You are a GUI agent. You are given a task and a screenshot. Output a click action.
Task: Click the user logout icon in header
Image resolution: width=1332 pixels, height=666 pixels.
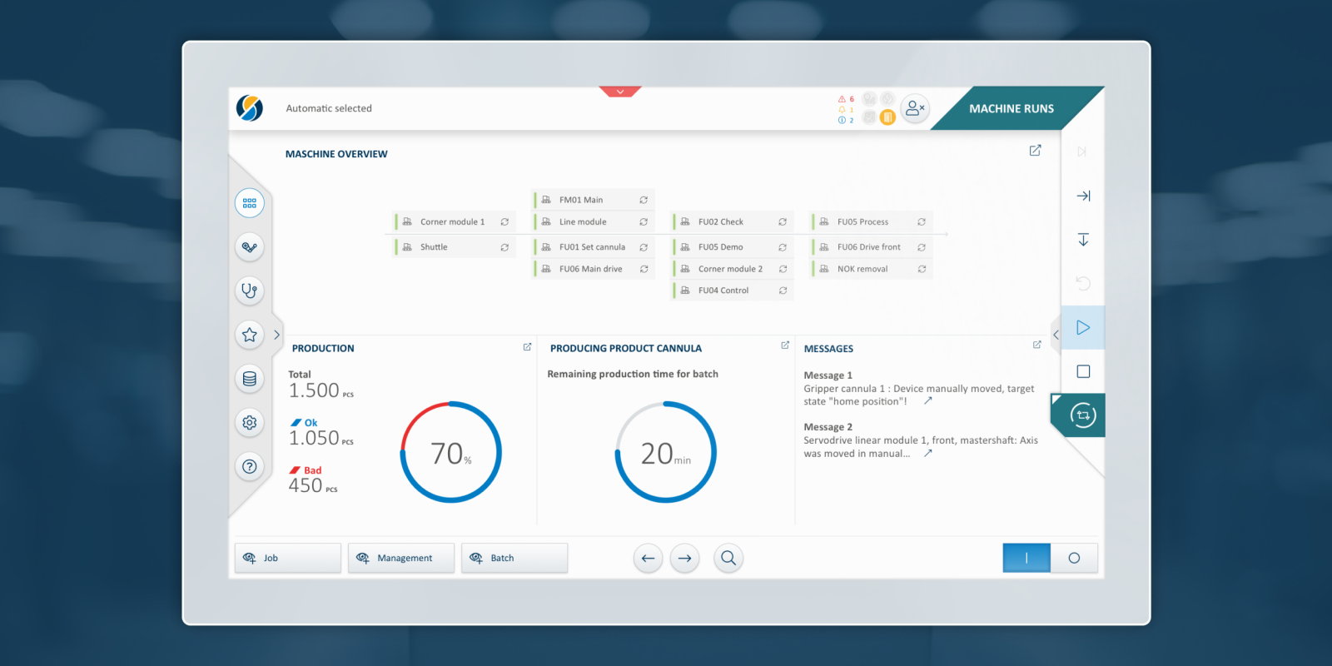pos(915,108)
